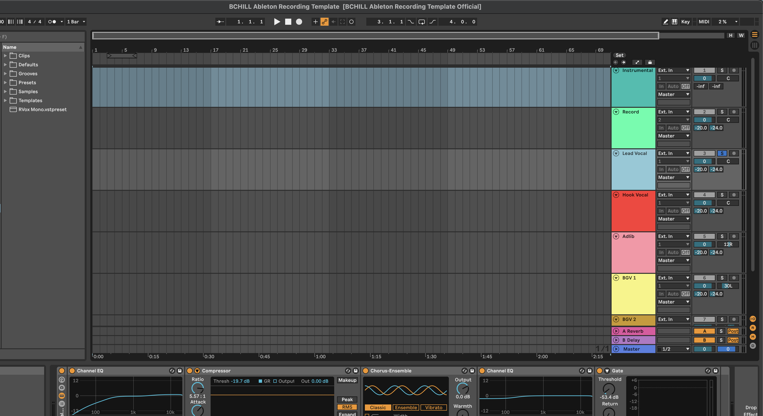Activate Draw Mode pencil icon
Screen dimensions: 763x416
click(x=665, y=22)
